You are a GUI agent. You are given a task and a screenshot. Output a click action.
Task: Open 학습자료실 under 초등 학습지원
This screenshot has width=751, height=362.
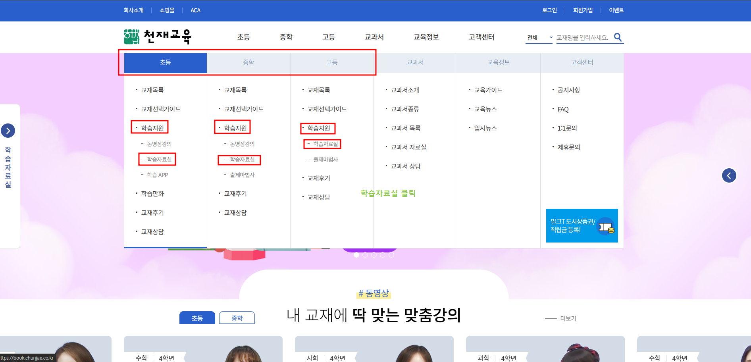click(x=158, y=159)
